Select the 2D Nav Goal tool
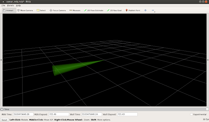The image size is (209, 122). coord(114,10)
